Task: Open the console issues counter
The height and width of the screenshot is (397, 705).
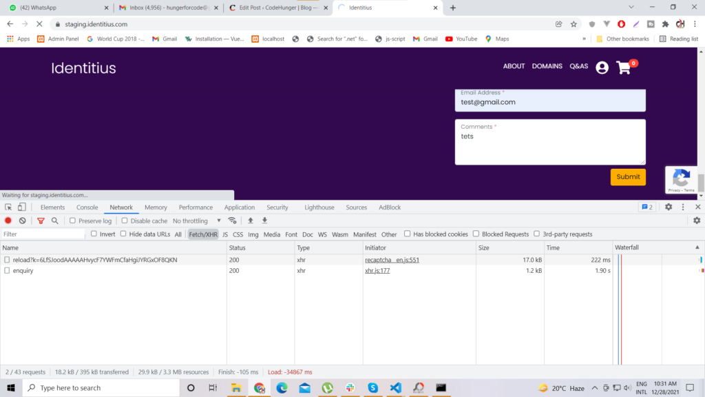Action: coord(647,207)
